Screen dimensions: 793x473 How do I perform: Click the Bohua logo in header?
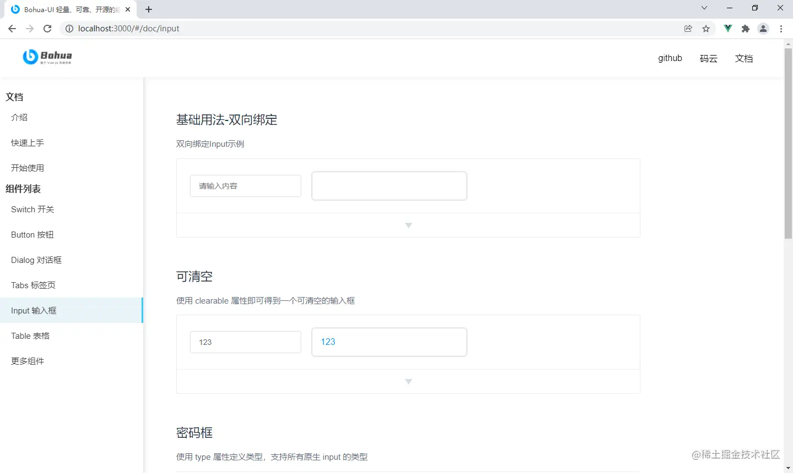tap(47, 57)
